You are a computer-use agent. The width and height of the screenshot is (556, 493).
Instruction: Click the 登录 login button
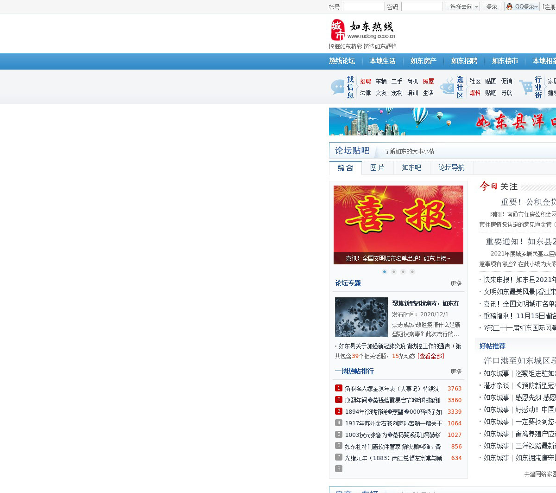(492, 6)
